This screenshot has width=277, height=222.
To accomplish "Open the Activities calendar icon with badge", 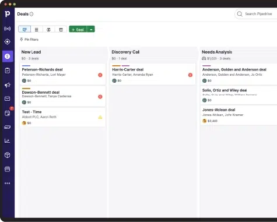I will point(8,113).
